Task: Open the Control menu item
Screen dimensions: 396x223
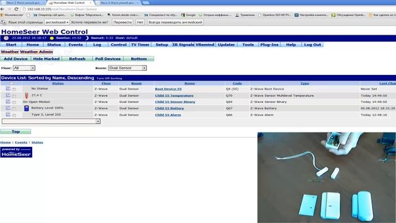Action: coord(118,45)
